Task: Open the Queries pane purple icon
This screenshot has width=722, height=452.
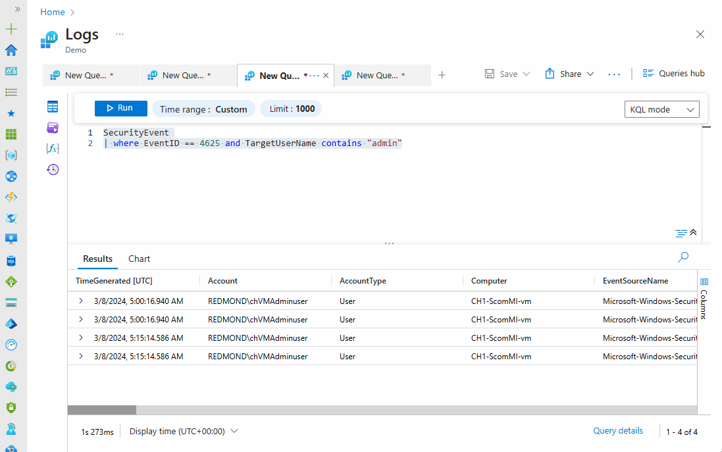Action: 53,128
